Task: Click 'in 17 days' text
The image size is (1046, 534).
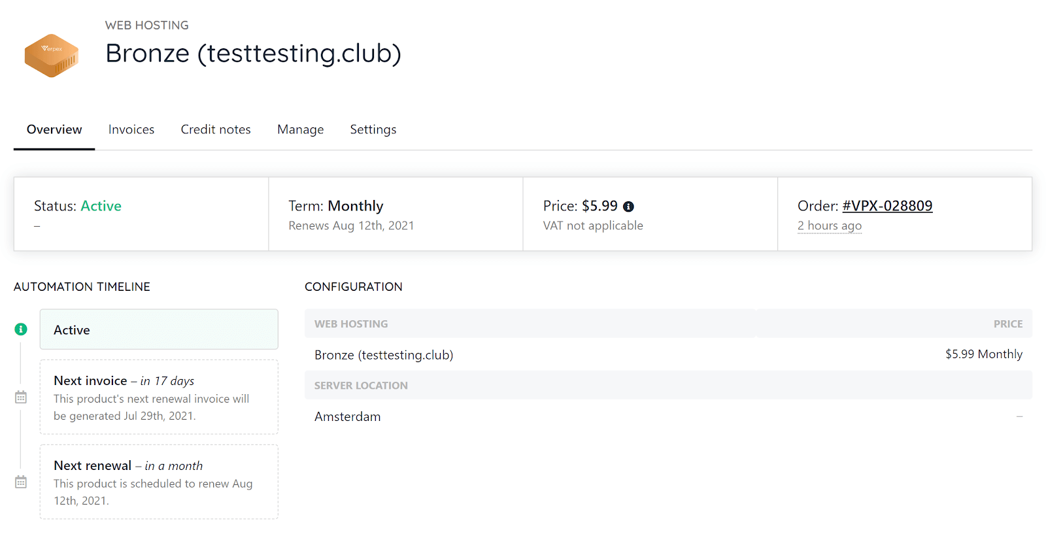Action: coord(167,381)
